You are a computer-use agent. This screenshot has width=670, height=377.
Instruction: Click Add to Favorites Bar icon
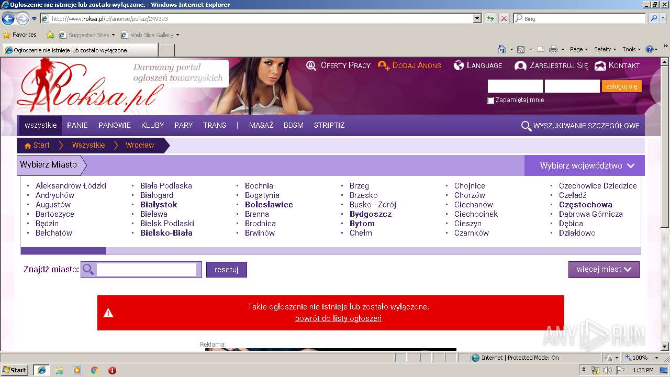[50, 35]
